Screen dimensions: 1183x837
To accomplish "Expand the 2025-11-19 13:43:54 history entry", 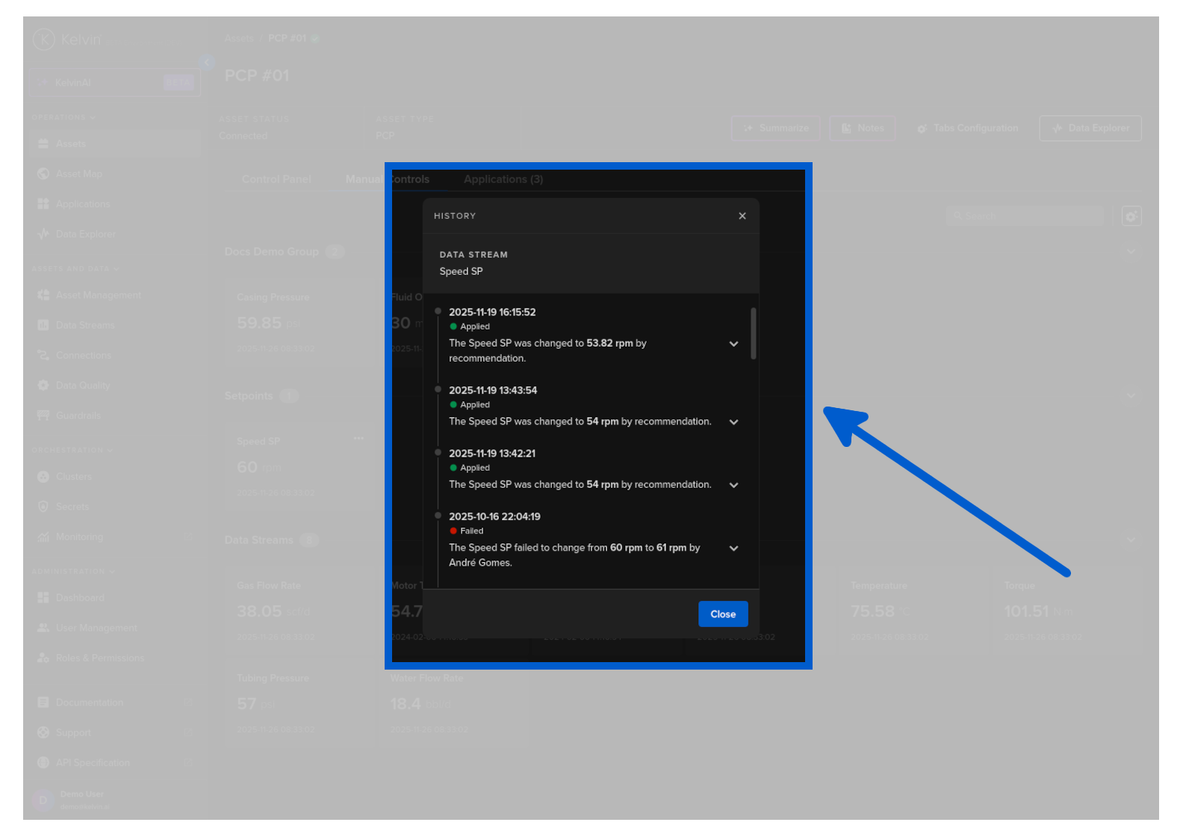I will tap(733, 422).
